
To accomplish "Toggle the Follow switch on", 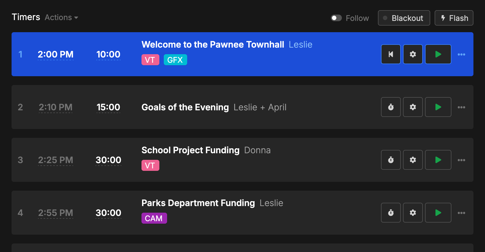I will pos(336,18).
